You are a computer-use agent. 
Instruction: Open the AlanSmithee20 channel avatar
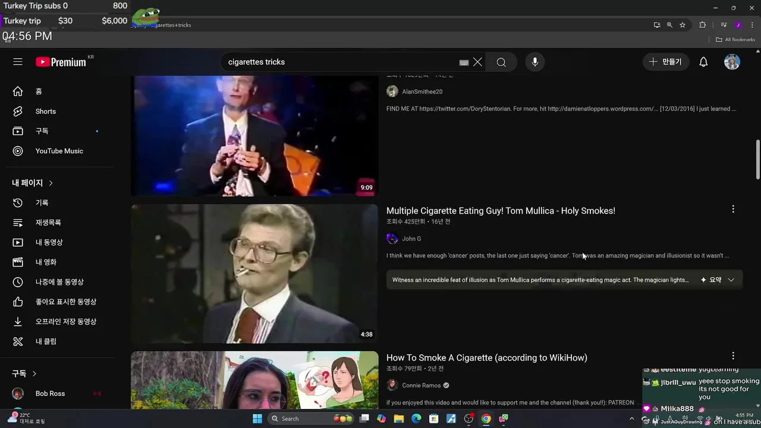pyautogui.click(x=392, y=92)
